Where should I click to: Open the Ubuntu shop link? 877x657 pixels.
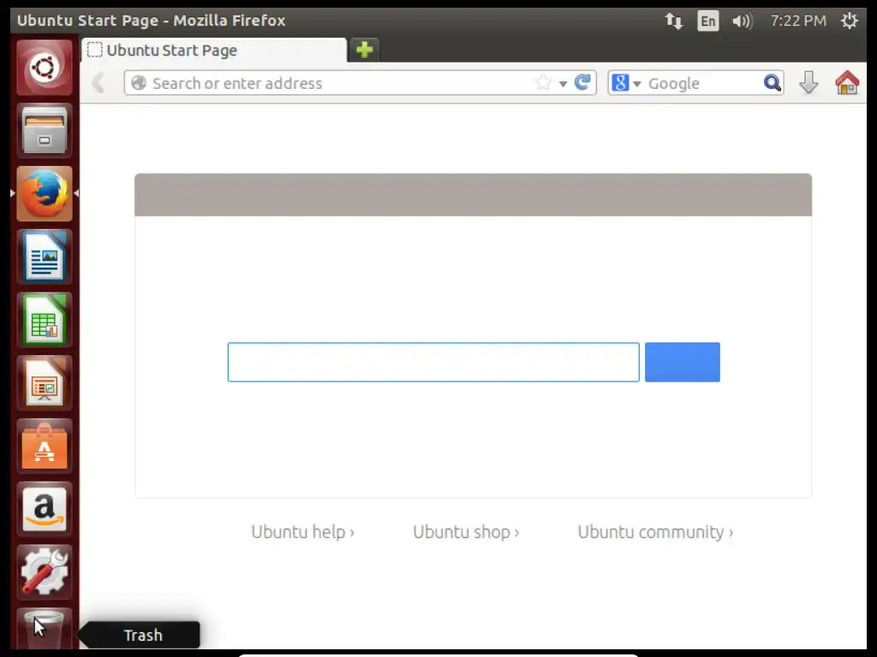466,532
